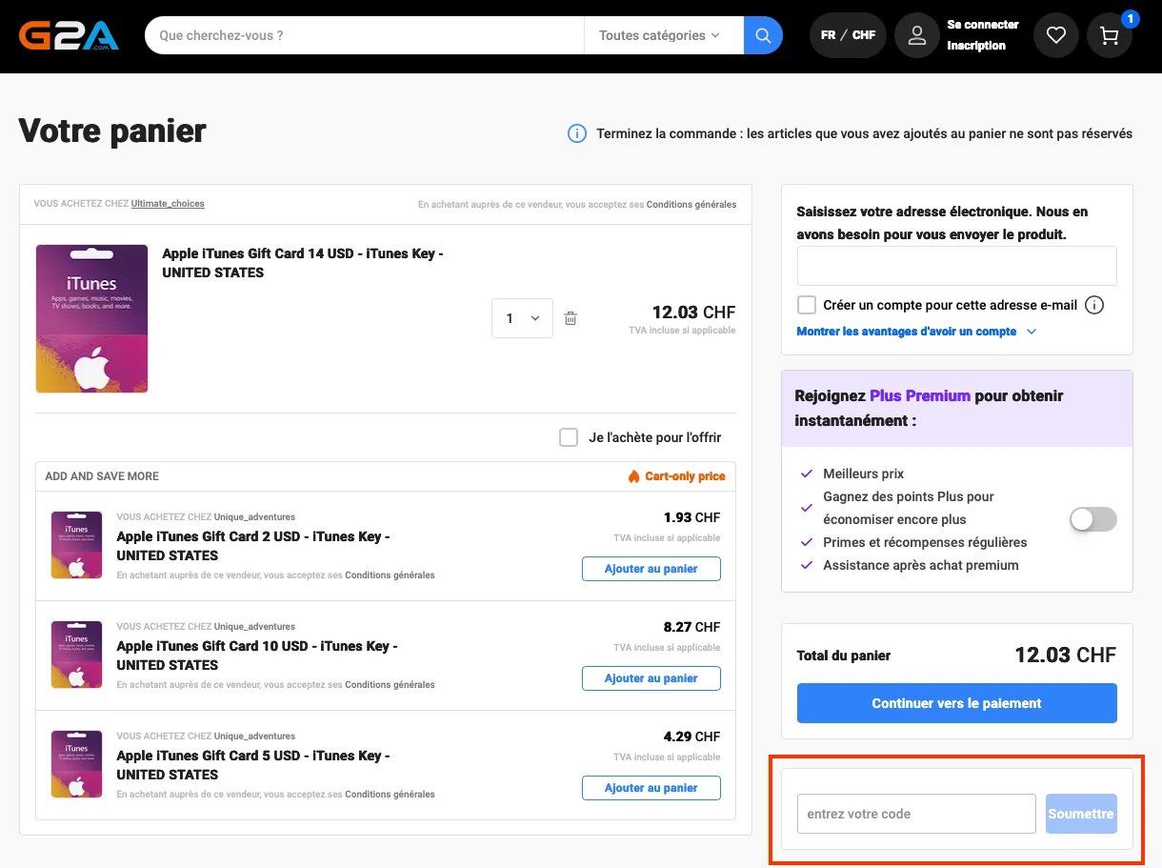Open the Ultimate_choices seller link
This screenshot has width=1162, height=868.
point(168,204)
